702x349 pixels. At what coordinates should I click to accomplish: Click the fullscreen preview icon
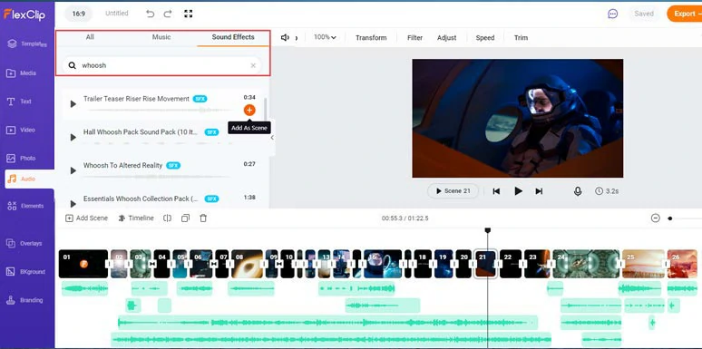[189, 14]
